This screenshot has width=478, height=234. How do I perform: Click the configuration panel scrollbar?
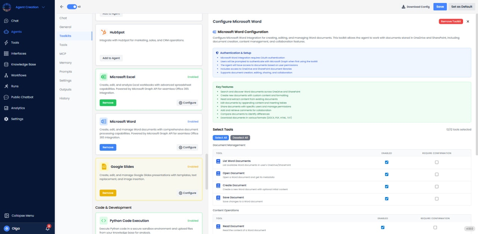(476, 85)
